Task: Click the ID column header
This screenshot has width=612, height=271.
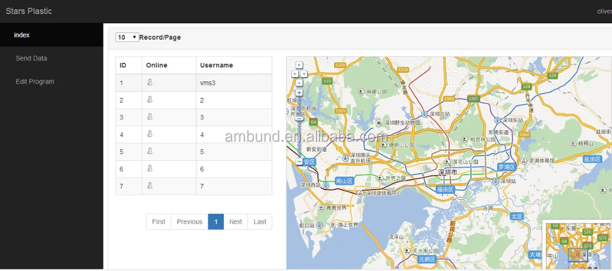Action: 129,65
